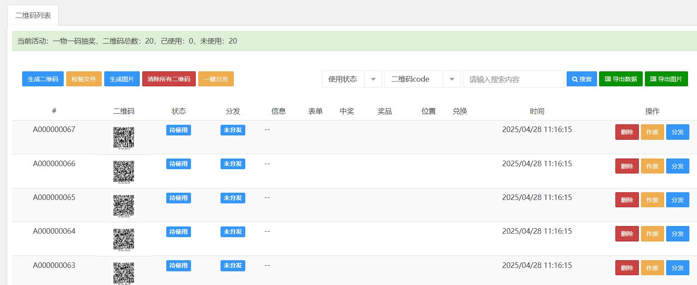The width and height of the screenshot is (697, 285).
Task: Click the 未分发 badge for A000000066
Action: point(233,164)
